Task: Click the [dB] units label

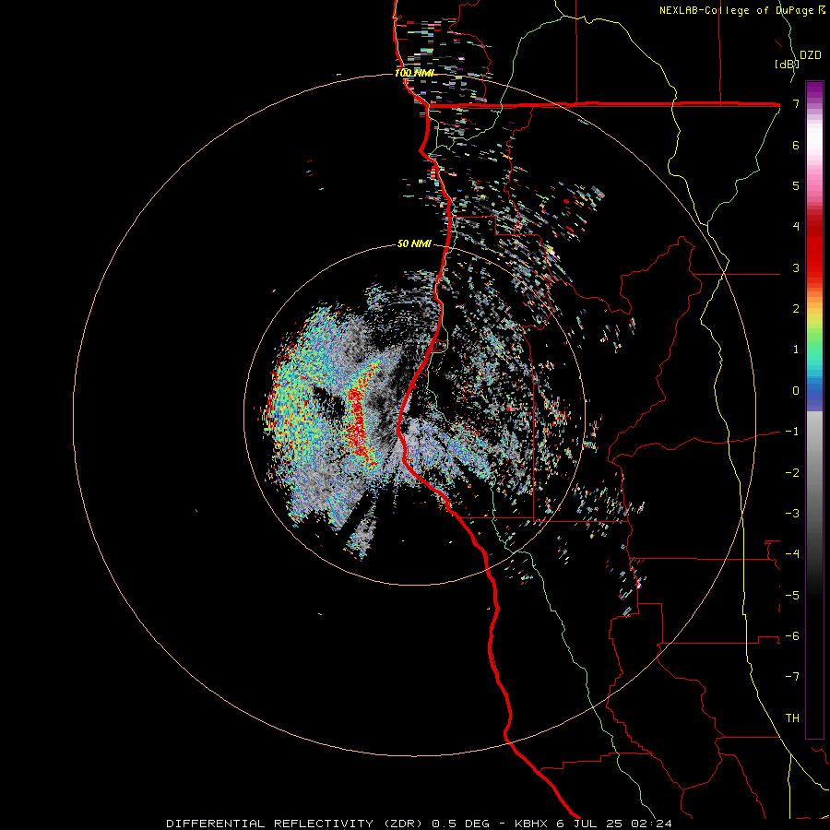Action: [787, 64]
